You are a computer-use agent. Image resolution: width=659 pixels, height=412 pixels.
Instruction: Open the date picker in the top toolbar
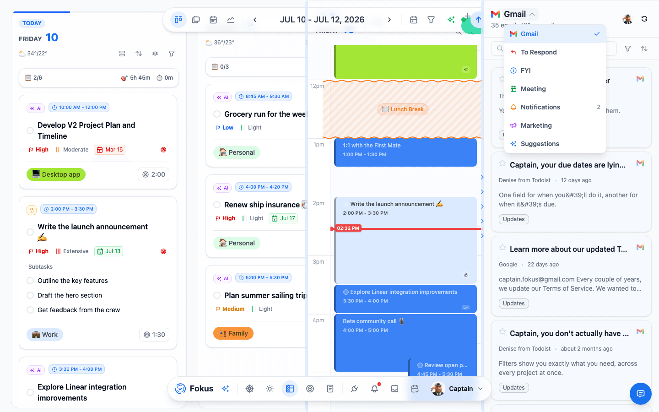click(x=414, y=20)
